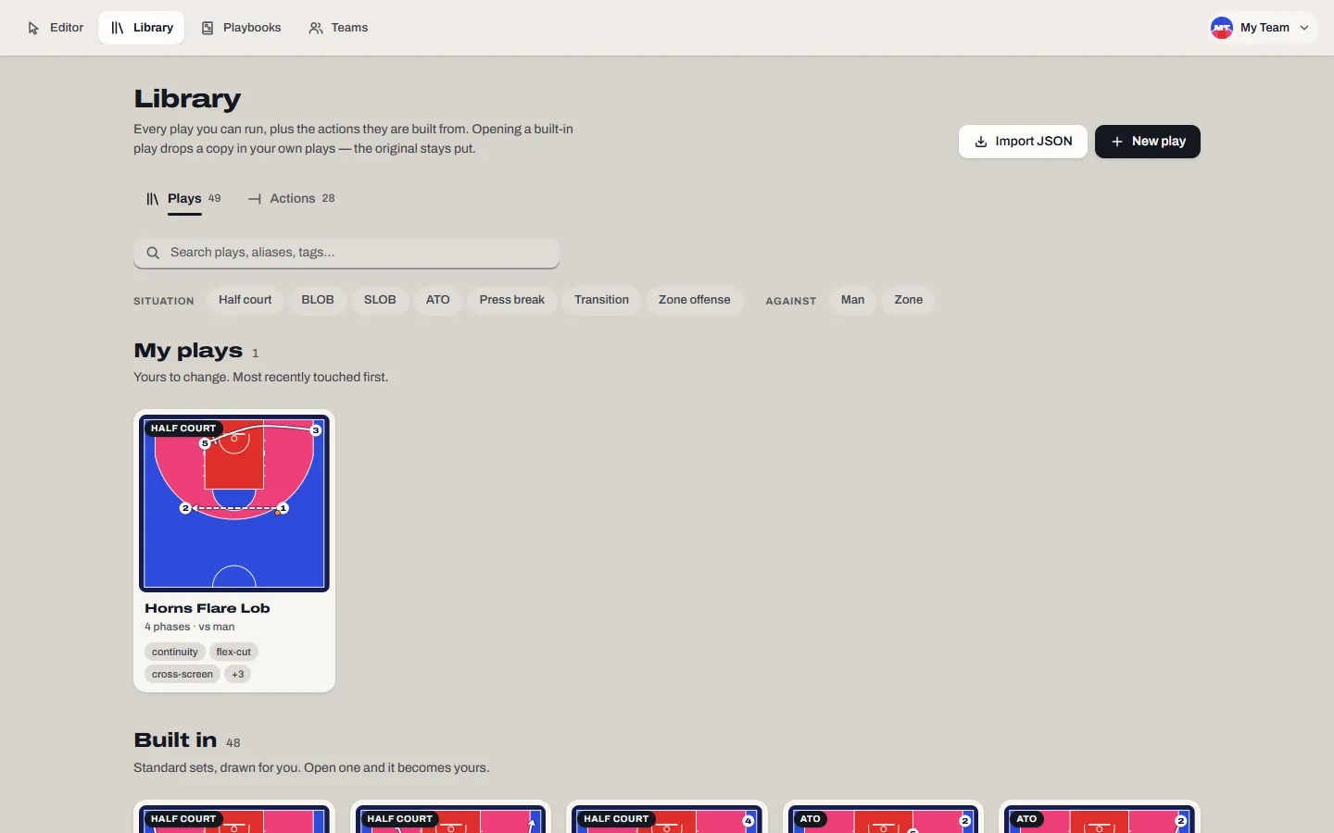Click the search magnifier icon

pos(154,253)
